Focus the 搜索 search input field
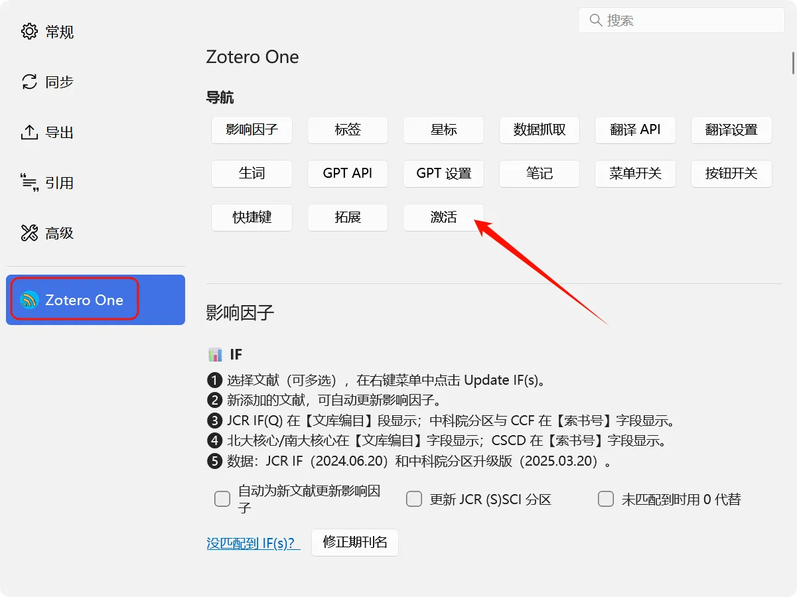Viewport: 797px width, 597px height. click(x=682, y=21)
